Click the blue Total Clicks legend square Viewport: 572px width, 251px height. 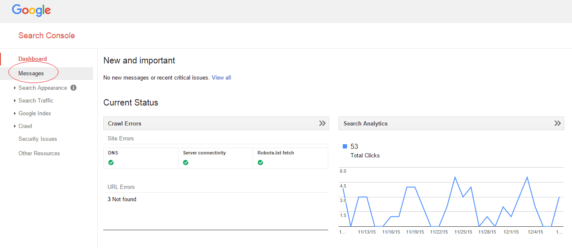pyautogui.click(x=345, y=146)
